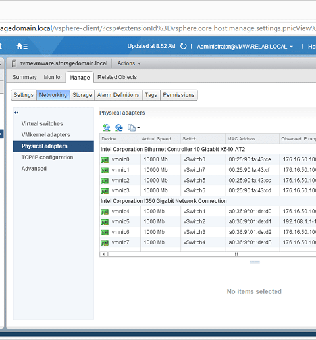Click MAC address a0:36:9f:01:de:d0
Screen dimensions: 316x340
click(x=250, y=212)
